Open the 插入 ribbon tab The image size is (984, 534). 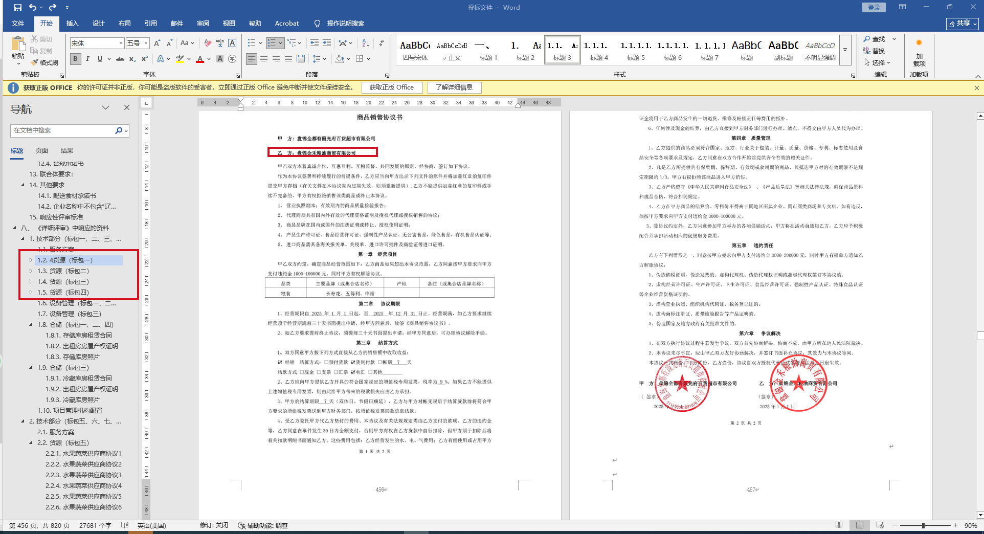(73, 24)
